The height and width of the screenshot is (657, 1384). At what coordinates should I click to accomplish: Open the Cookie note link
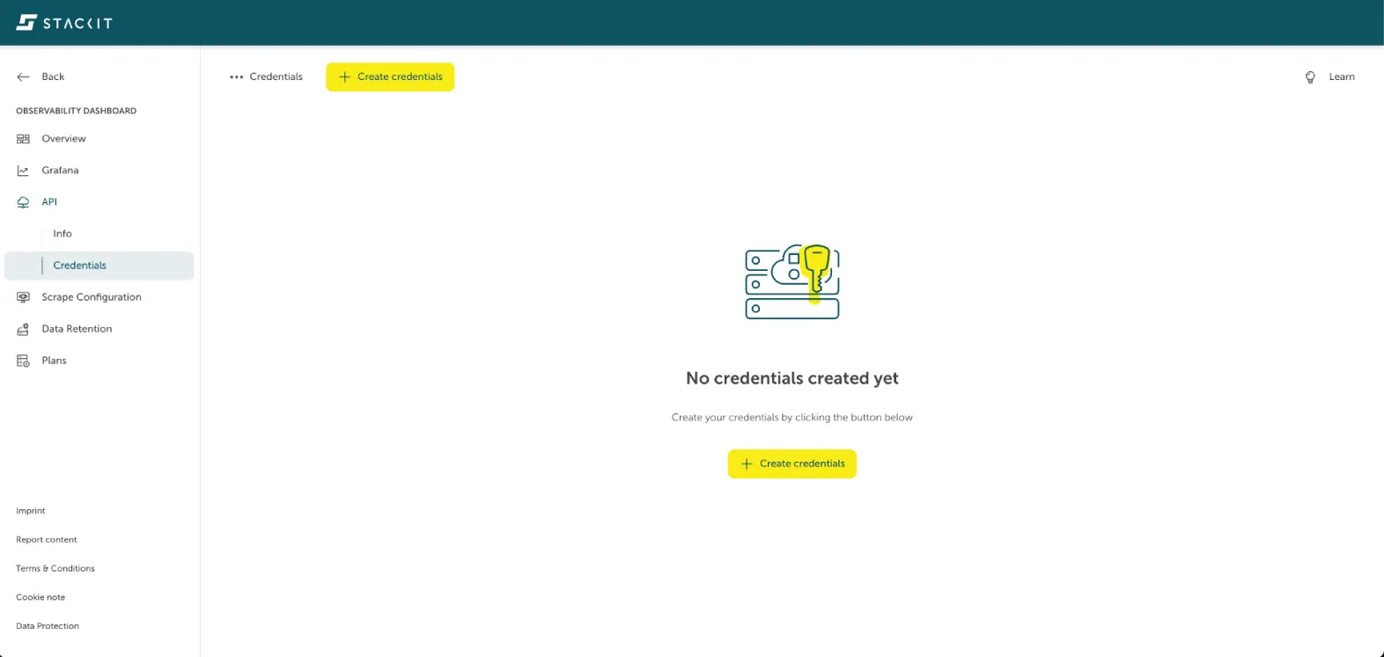click(40, 597)
